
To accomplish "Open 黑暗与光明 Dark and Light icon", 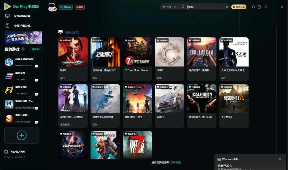I will coord(9,118).
